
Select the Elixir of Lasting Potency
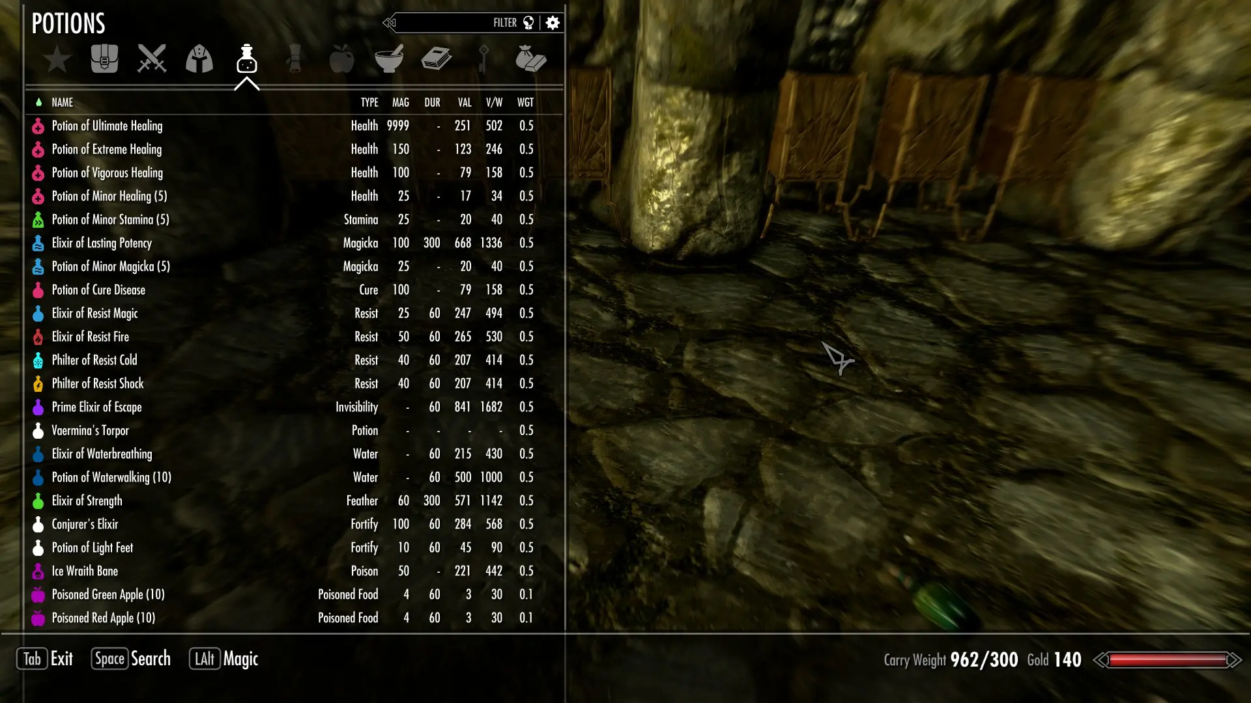pyautogui.click(x=102, y=243)
